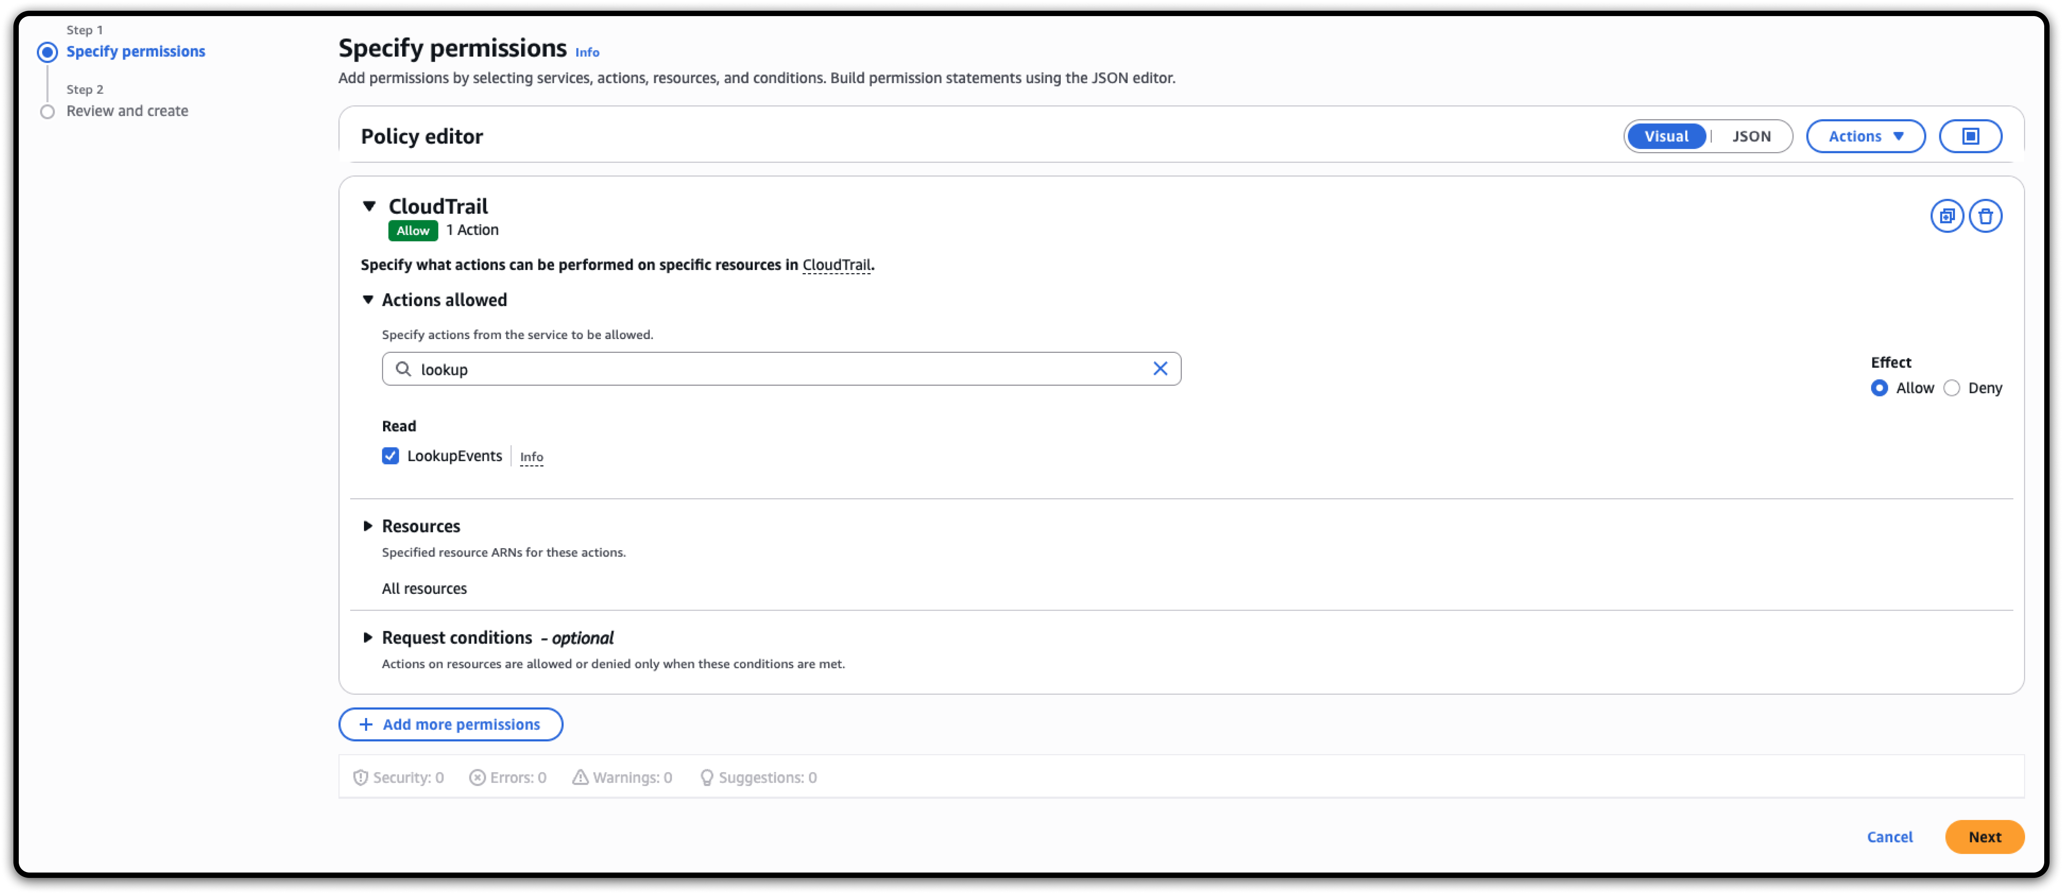The width and height of the screenshot is (2063, 894).
Task: Select the Visual editor tab
Action: [1666, 136]
